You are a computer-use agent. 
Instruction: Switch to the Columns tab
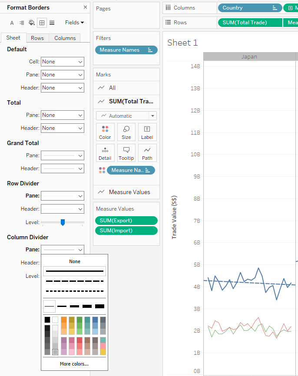tap(65, 38)
